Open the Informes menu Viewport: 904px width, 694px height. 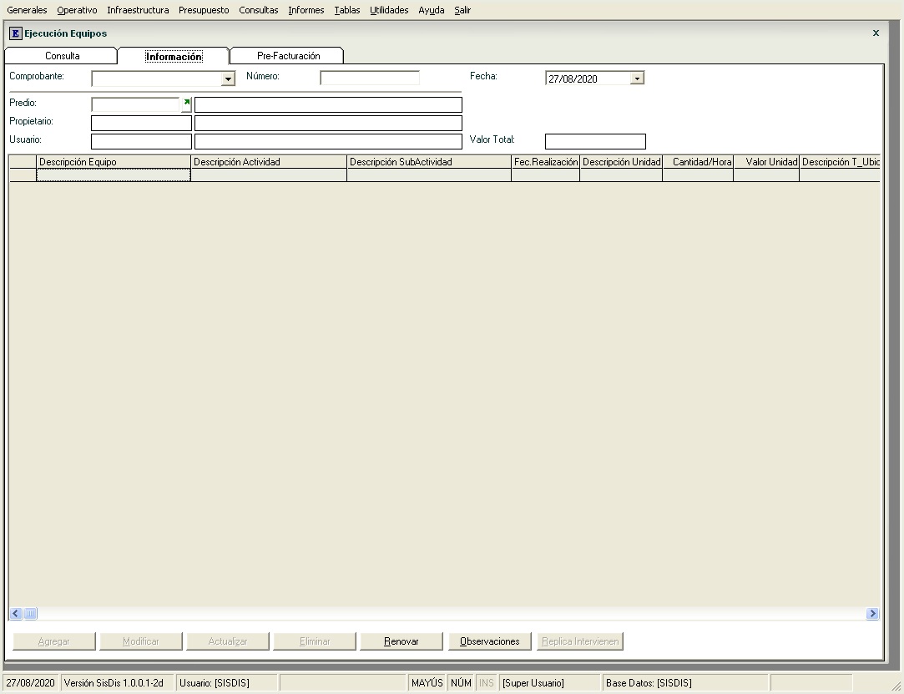point(306,10)
